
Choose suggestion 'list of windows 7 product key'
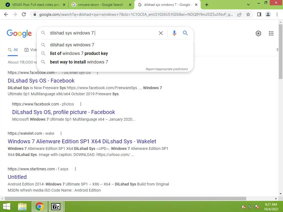click(x=115, y=53)
